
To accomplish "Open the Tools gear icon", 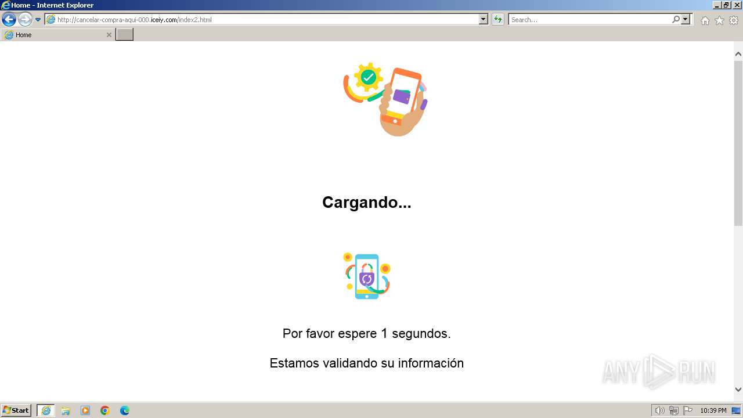I will click(734, 20).
